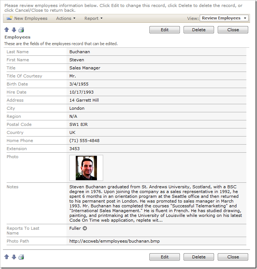Click the Fuller reports-to link
Screen dimensions: 257x269
[75, 228]
